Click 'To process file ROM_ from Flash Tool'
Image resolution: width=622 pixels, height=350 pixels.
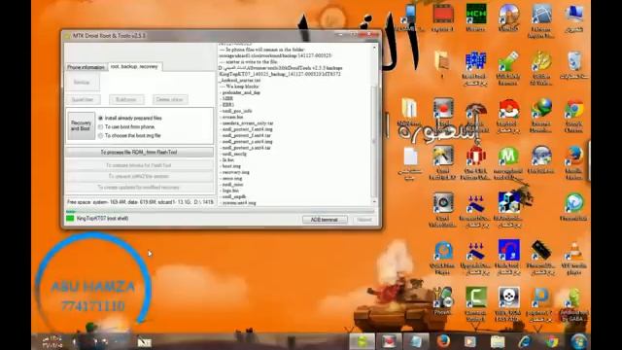(139, 152)
